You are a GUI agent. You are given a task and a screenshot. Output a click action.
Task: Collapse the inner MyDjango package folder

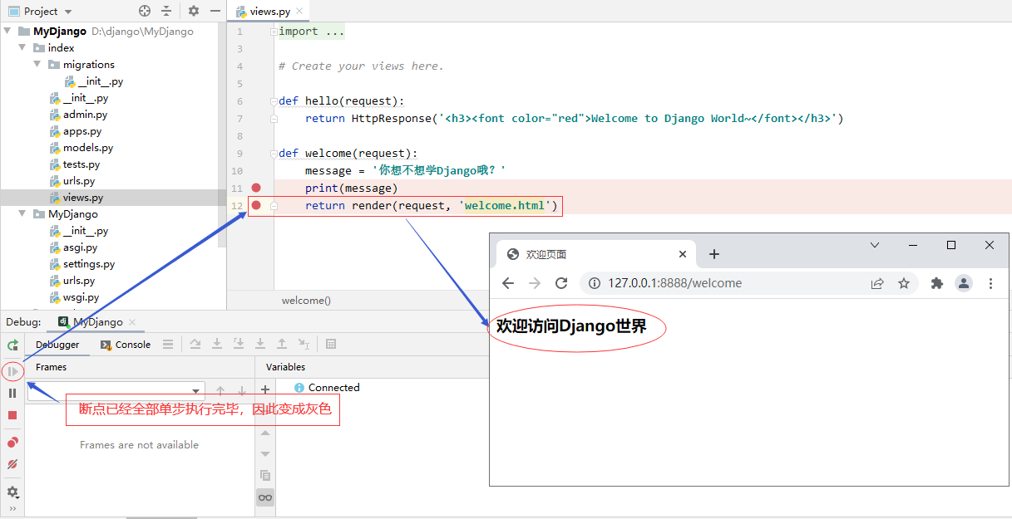pyautogui.click(x=22, y=213)
